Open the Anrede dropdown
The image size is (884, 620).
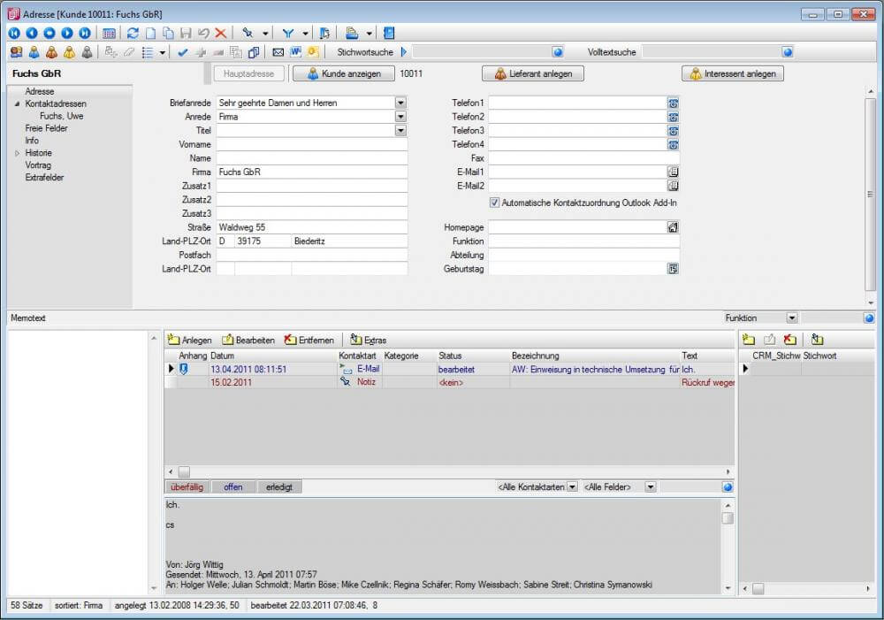400,117
